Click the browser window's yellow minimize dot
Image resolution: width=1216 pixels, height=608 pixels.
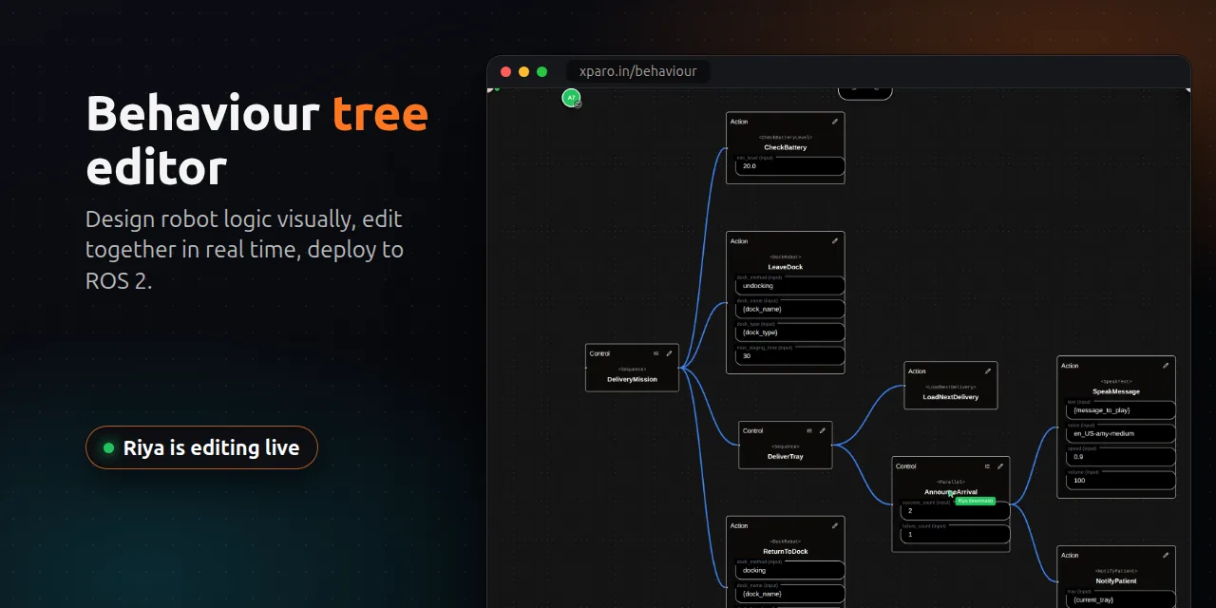click(523, 71)
